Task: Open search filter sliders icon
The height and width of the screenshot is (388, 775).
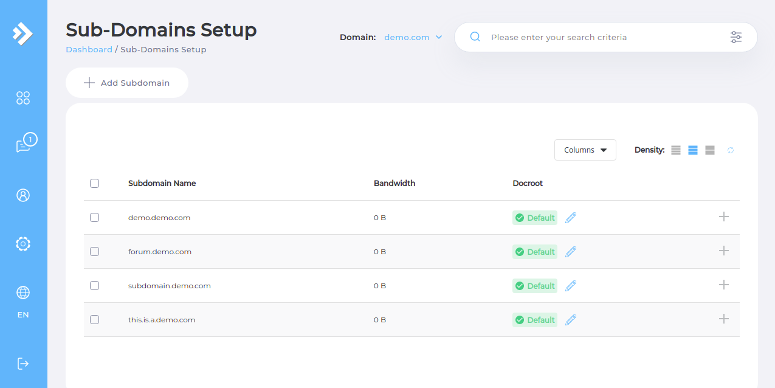Action: tap(736, 37)
